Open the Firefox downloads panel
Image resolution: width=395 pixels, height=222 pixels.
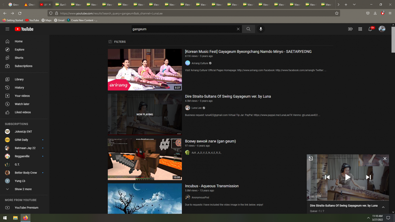point(375,13)
